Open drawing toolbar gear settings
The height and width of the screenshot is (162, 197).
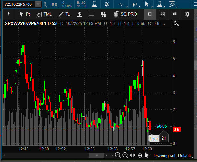coord(187,14)
